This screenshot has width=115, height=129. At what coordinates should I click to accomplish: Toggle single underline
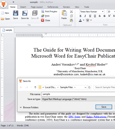click(90, 16)
